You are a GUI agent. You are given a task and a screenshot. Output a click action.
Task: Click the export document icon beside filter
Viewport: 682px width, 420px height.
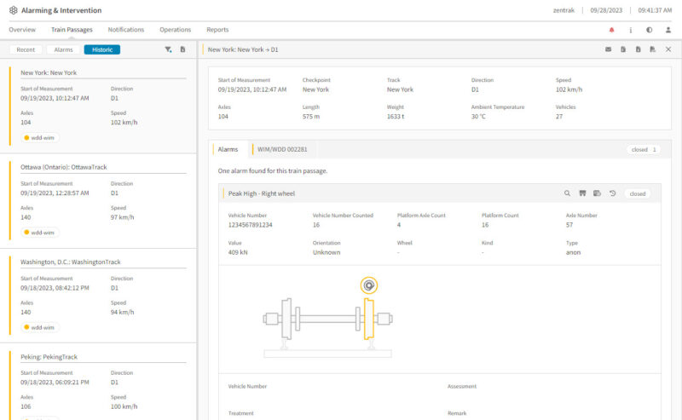tap(182, 49)
